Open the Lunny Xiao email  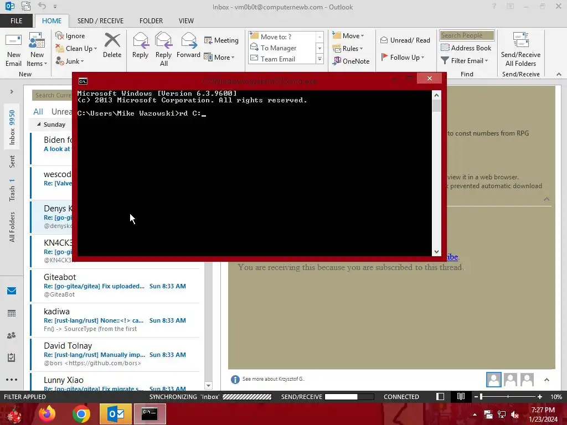point(115,382)
